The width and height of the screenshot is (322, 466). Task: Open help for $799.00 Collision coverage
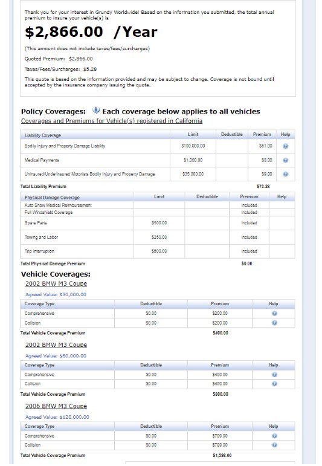[274, 445]
